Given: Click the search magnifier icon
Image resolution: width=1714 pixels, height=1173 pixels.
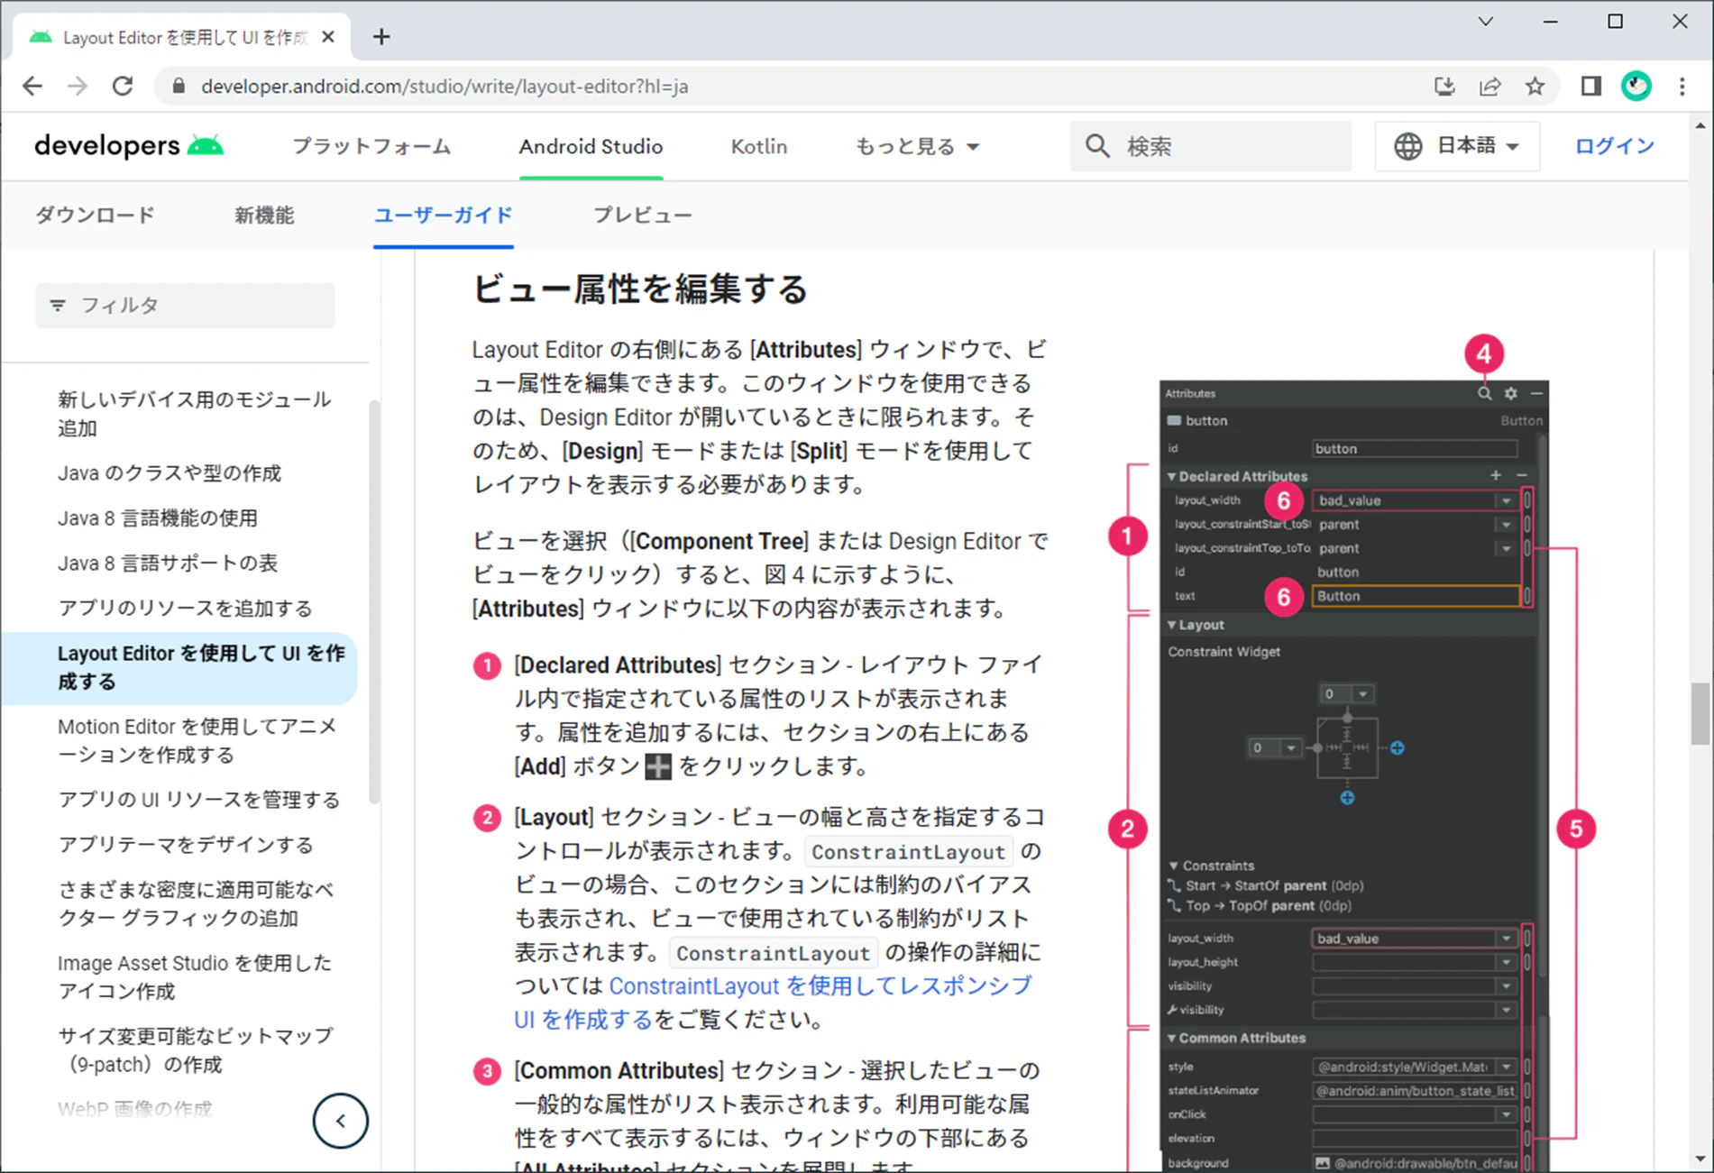Looking at the screenshot, I should [1097, 146].
